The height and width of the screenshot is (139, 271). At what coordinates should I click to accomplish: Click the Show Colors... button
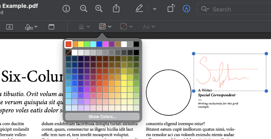click(102, 117)
